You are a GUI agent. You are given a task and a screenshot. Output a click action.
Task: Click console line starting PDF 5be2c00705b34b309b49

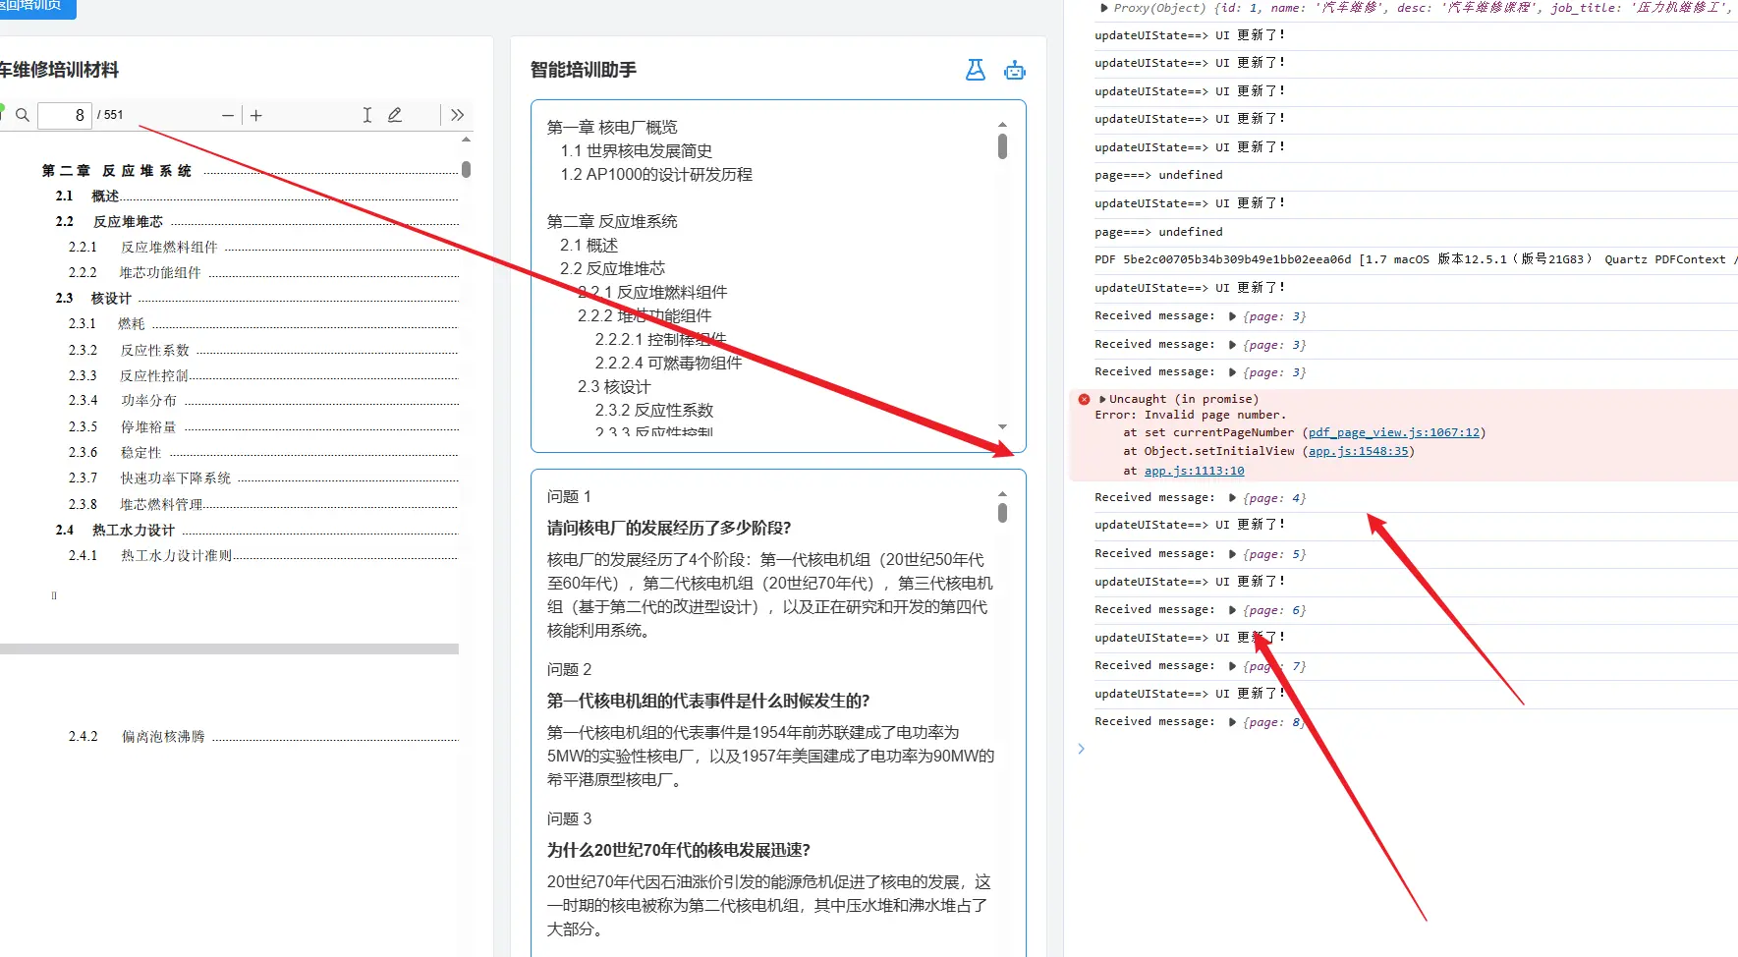[1416, 259]
